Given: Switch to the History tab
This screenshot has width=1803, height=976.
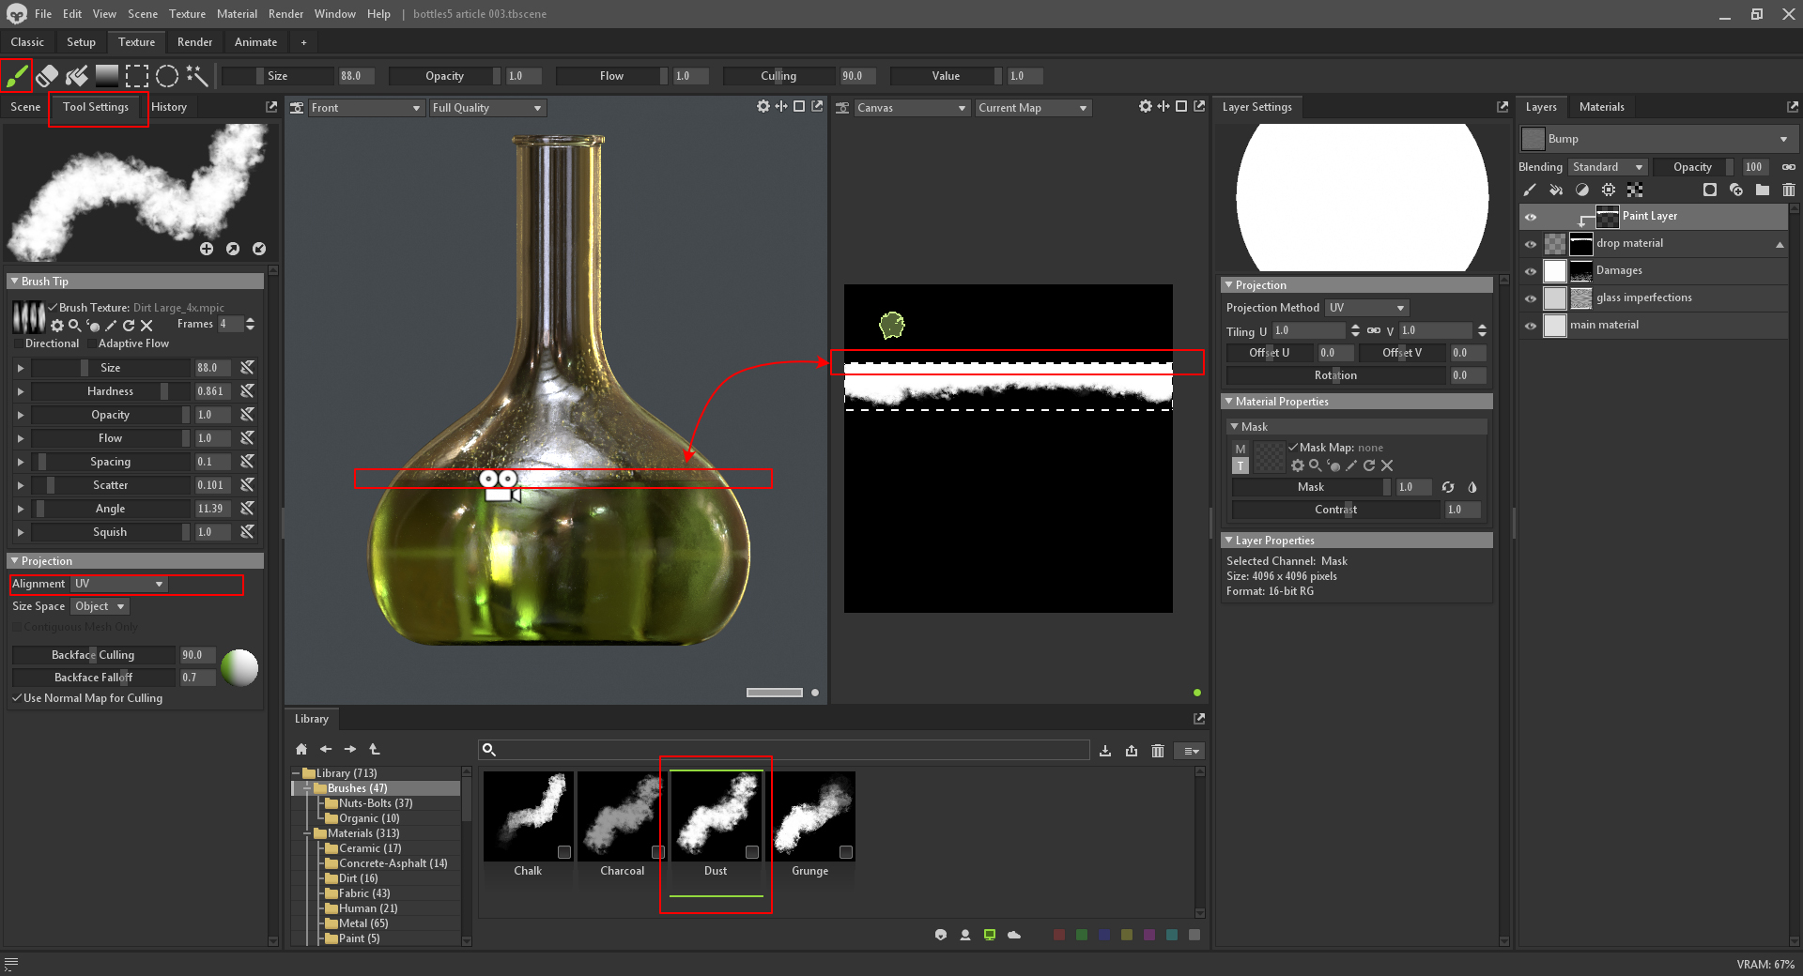Looking at the screenshot, I should click(169, 107).
